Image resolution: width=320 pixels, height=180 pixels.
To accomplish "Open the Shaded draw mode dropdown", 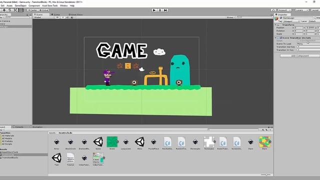I will [x=43, y=17].
